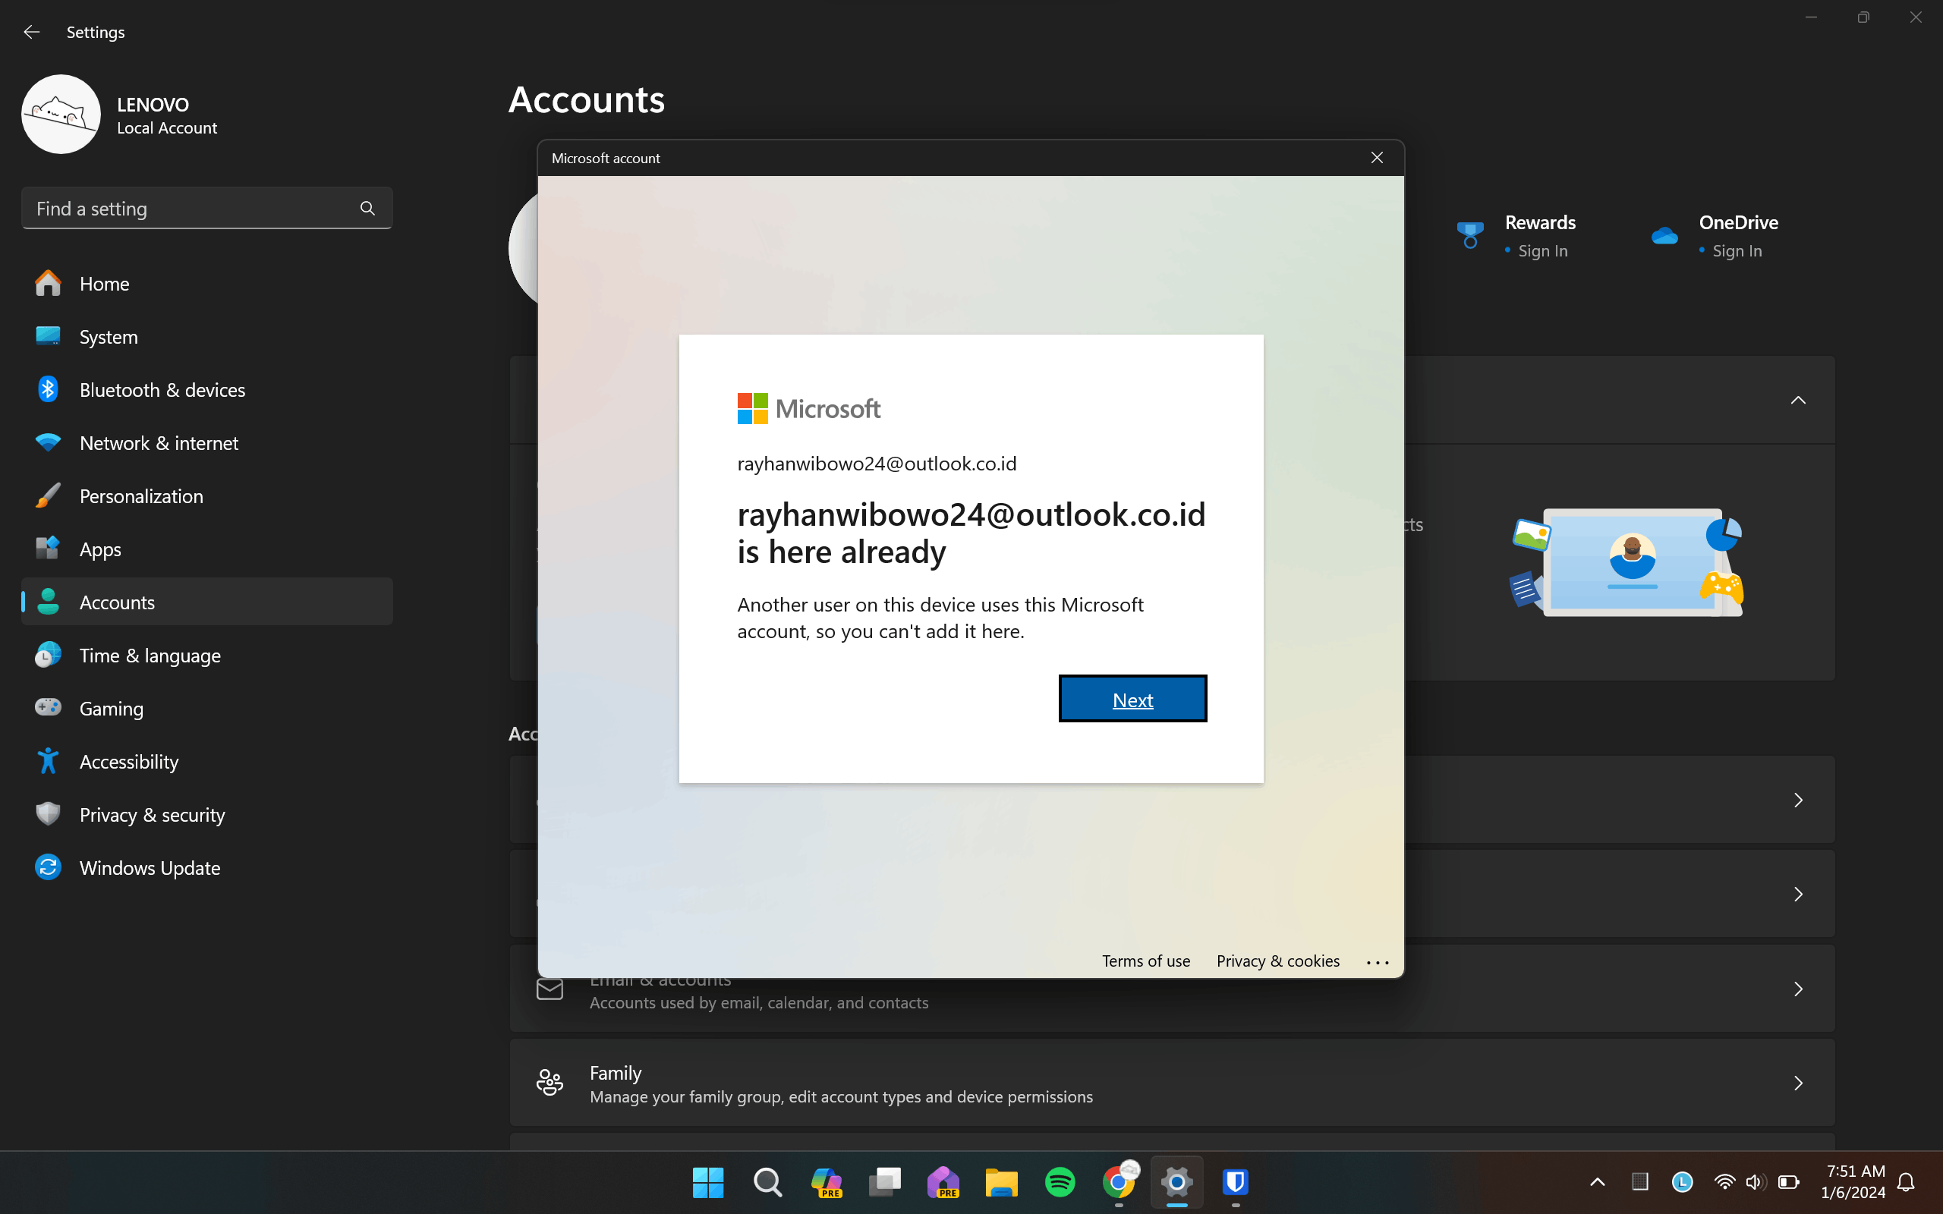1943x1214 pixels.
Task: Click the Windows Update settings icon
Action: (x=49, y=866)
